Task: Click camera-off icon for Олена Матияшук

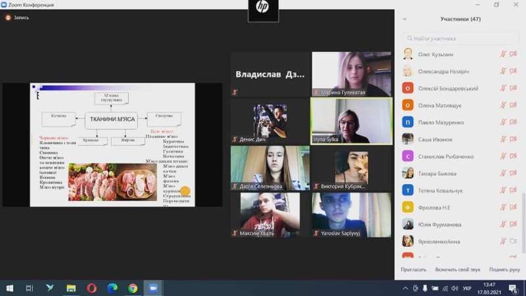Action: coord(513,105)
